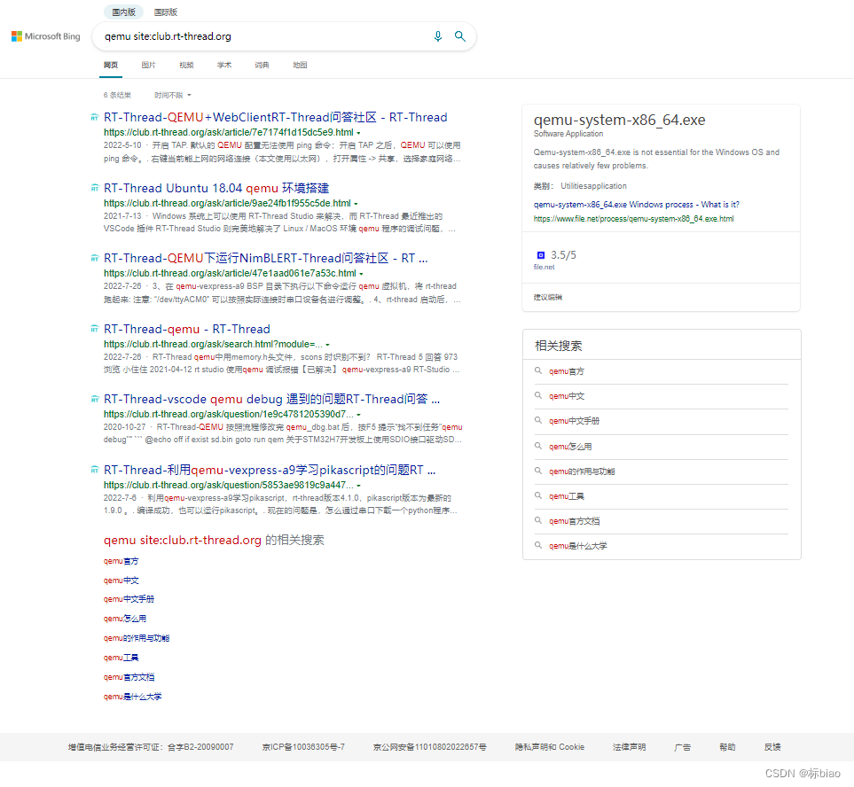Screen dimensions: 854x787
Task: Open RT-Thread-QEMU+WebClient result title
Action: pyautogui.click(x=276, y=117)
